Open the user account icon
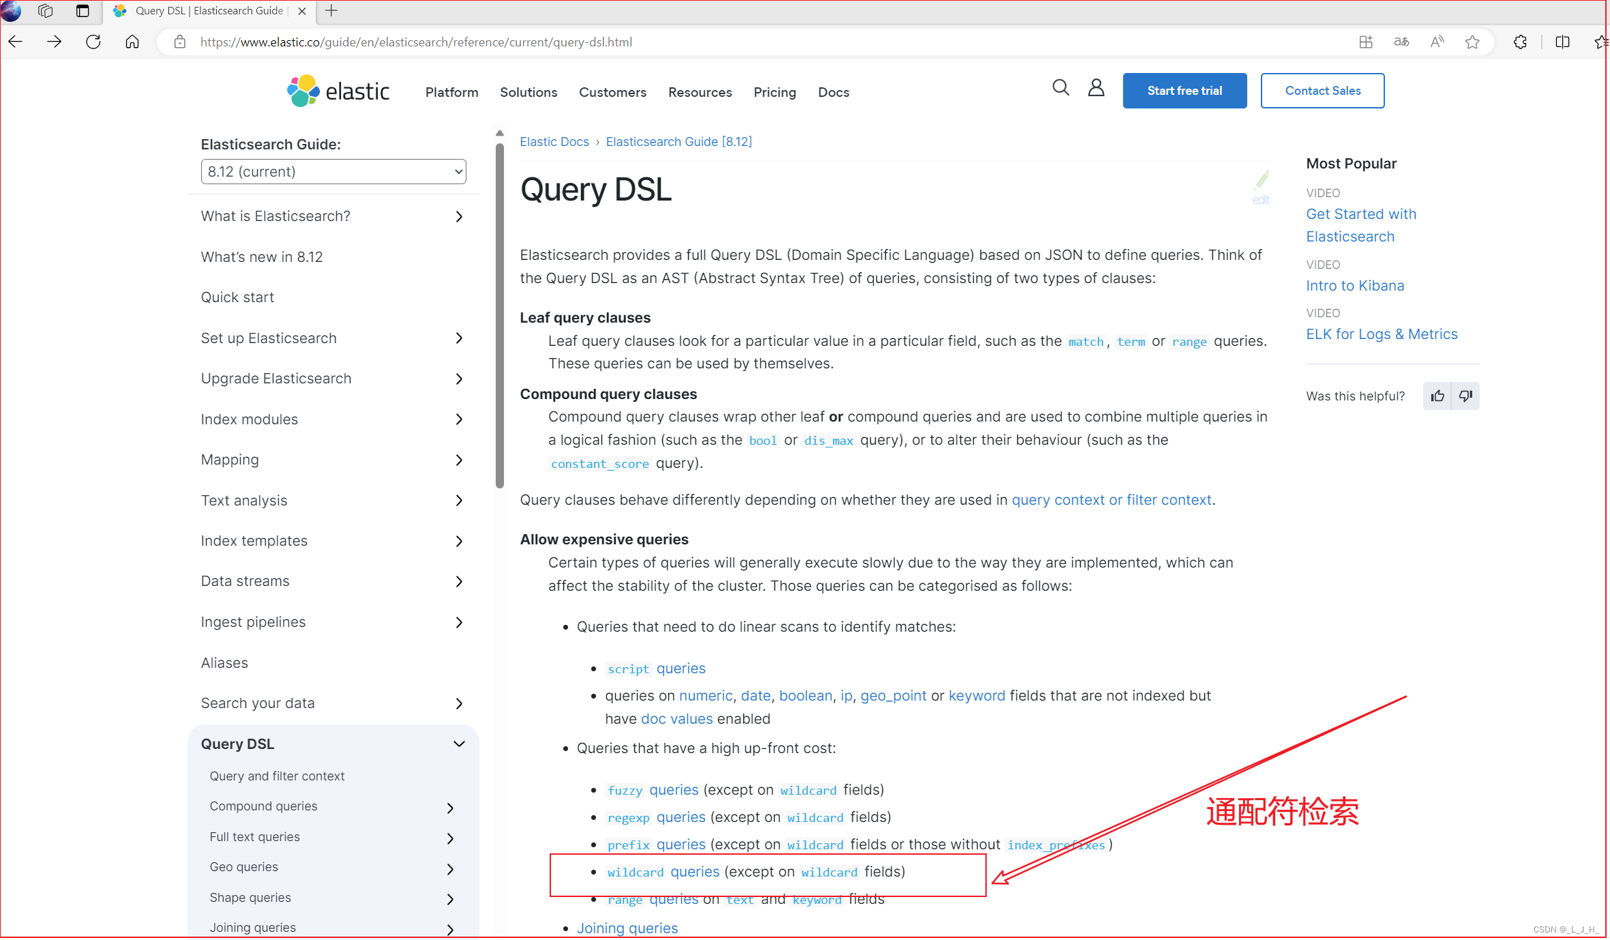 pyautogui.click(x=1096, y=87)
